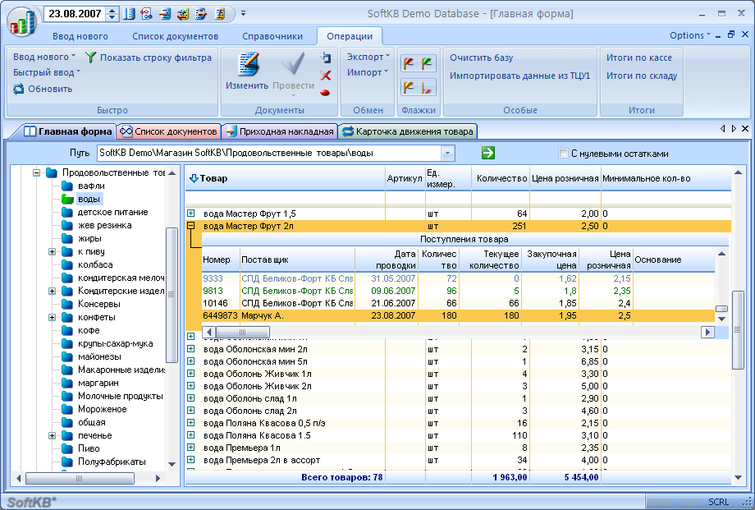The width and height of the screenshot is (755, 510).
Task: Open the Options dropdown menu
Action: [689, 35]
